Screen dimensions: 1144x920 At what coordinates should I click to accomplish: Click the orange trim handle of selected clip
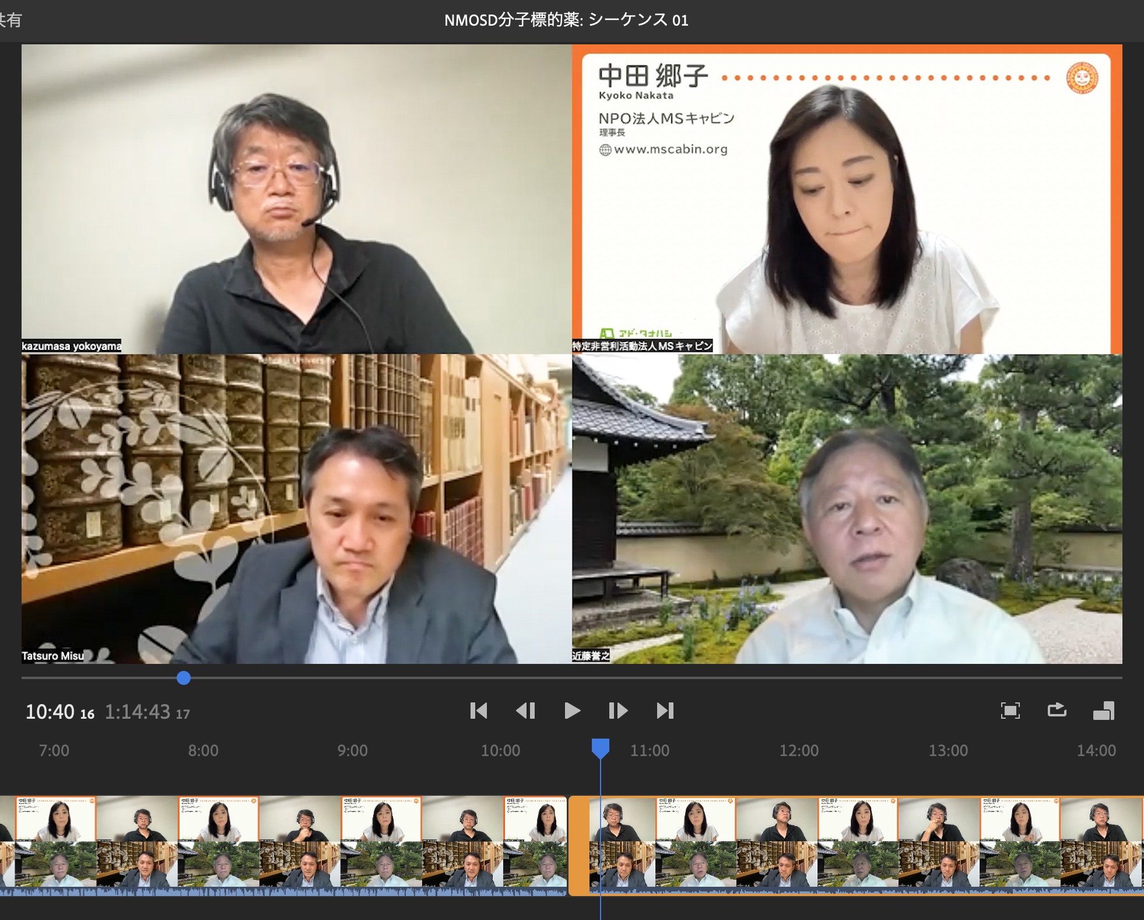[x=578, y=845]
